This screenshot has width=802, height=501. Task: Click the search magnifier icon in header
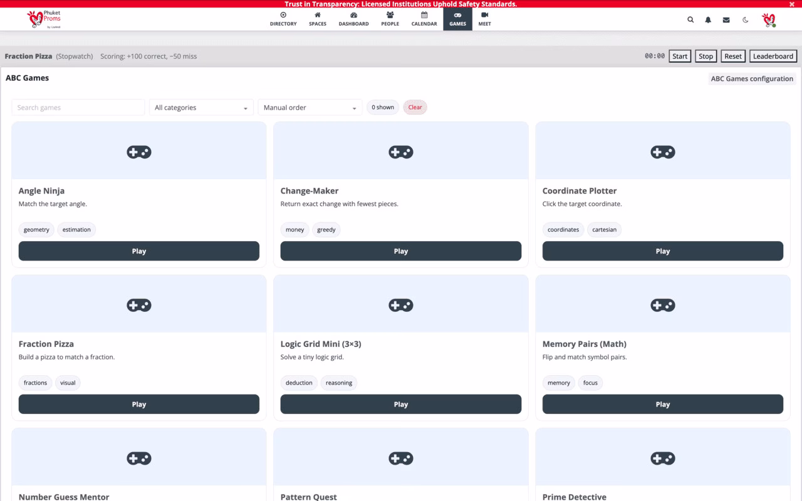point(690,19)
